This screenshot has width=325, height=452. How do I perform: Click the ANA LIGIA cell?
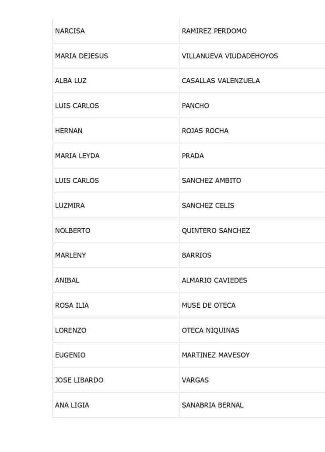116,405
